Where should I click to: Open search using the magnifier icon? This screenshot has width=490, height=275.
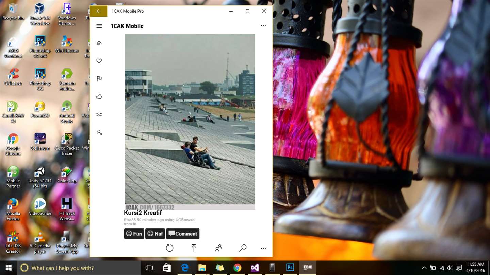pyautogui.click(x=243, y=248)
